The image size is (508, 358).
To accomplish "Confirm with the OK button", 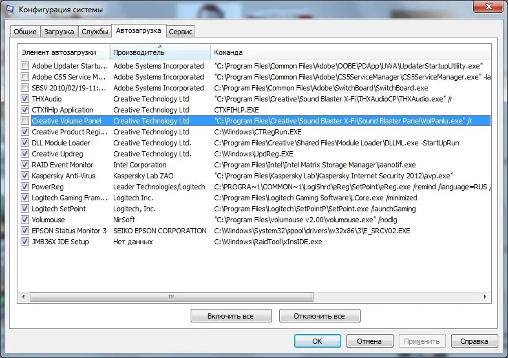I will coord(317,341).
